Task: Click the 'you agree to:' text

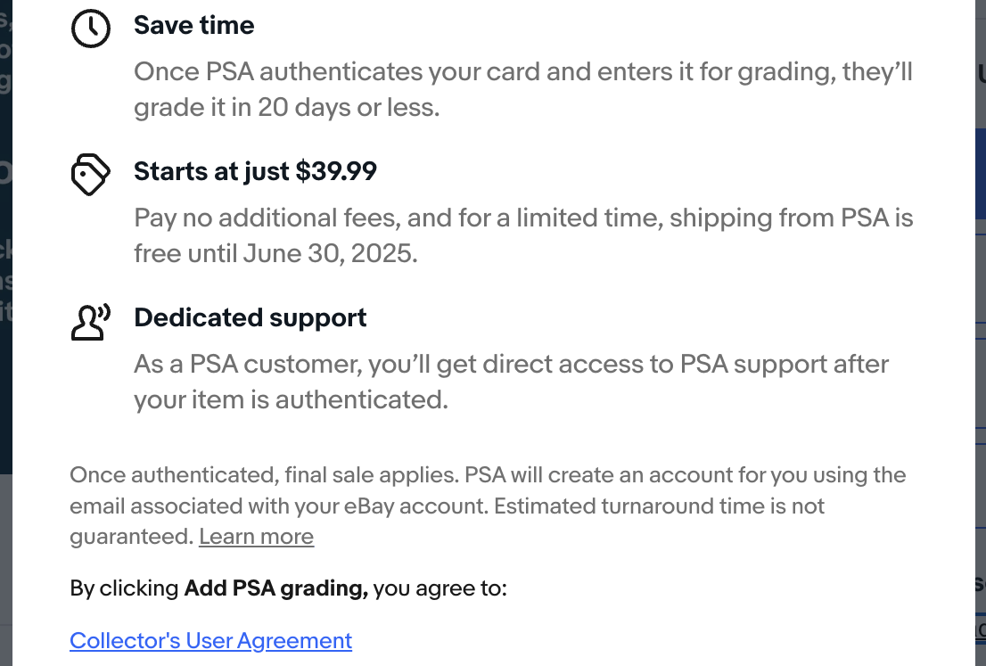Action: point(440,588)
